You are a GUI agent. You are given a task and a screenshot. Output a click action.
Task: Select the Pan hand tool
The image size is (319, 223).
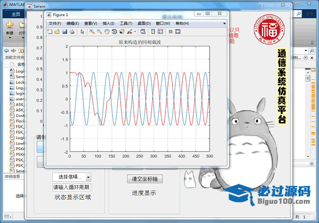click(107, 32)
